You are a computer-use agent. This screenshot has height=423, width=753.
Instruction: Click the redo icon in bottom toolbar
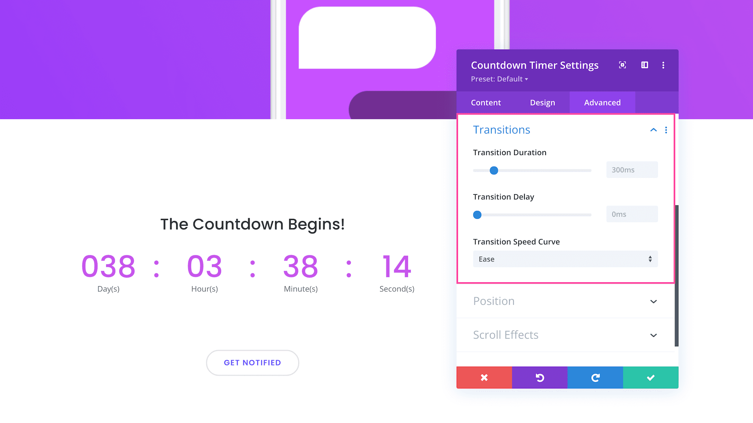595,378
